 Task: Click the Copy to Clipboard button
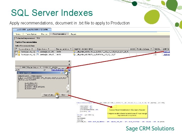tap(50, 95)
